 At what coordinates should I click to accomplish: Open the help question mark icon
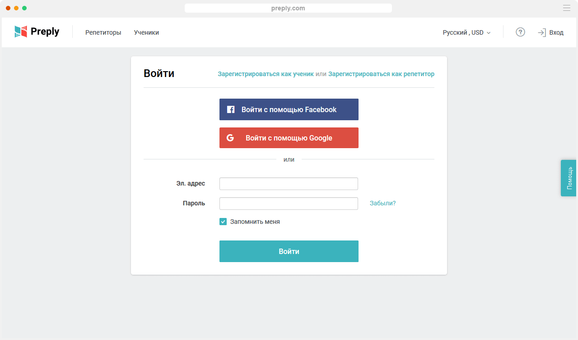[520, 32]
